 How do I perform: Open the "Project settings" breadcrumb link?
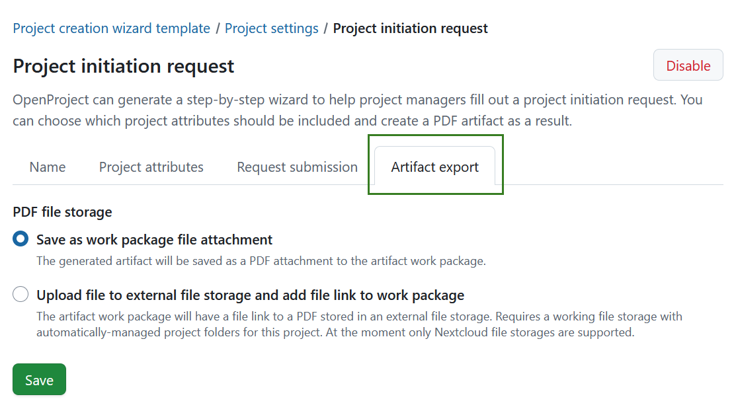(271, 28)
